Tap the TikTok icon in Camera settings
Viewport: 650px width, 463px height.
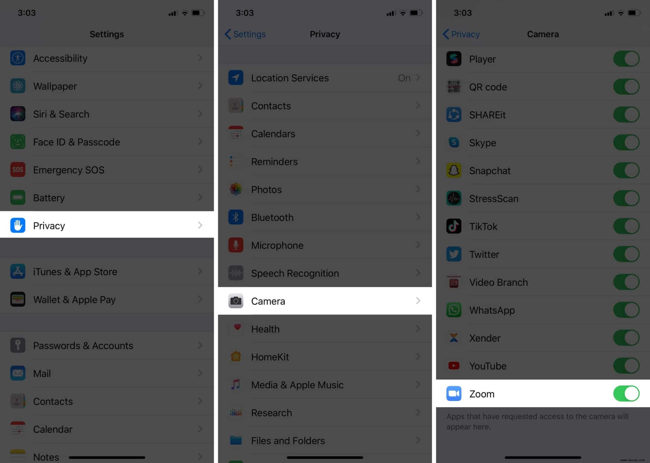pyautogui.click(x=454, y=226)
